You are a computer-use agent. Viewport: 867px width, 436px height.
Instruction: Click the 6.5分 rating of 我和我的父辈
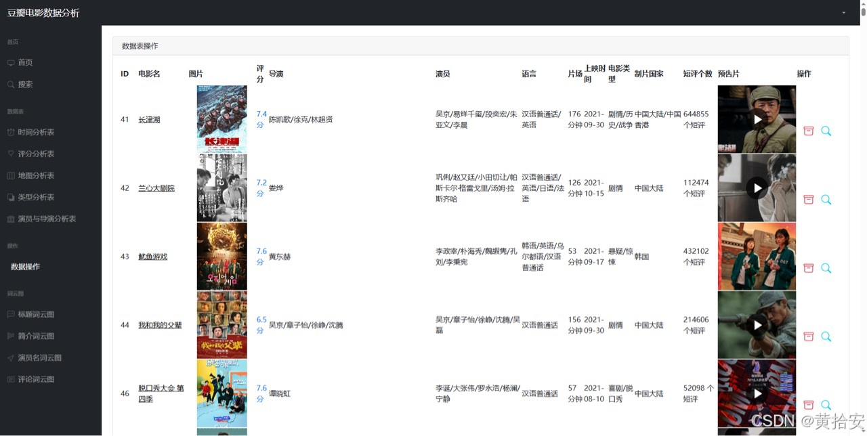coord(261,325)
